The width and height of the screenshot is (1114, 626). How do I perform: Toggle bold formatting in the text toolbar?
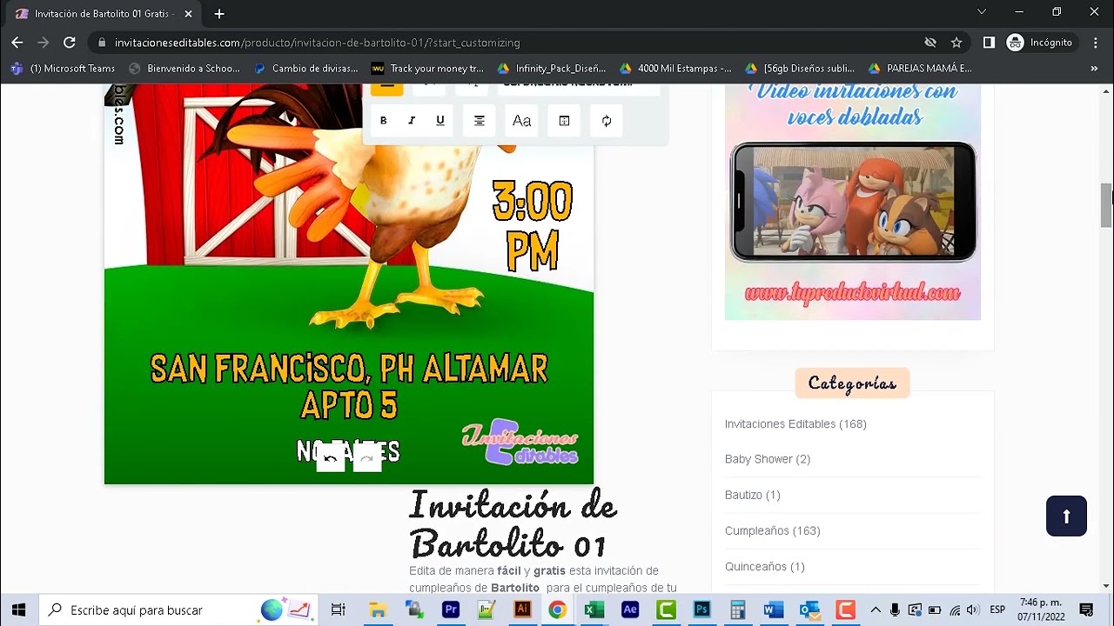[x=383, y=121]
